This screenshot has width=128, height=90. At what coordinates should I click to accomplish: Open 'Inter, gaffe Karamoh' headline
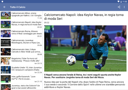(23, 78)
